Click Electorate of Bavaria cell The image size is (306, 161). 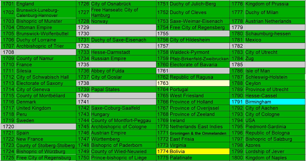(x=199, y=65)
